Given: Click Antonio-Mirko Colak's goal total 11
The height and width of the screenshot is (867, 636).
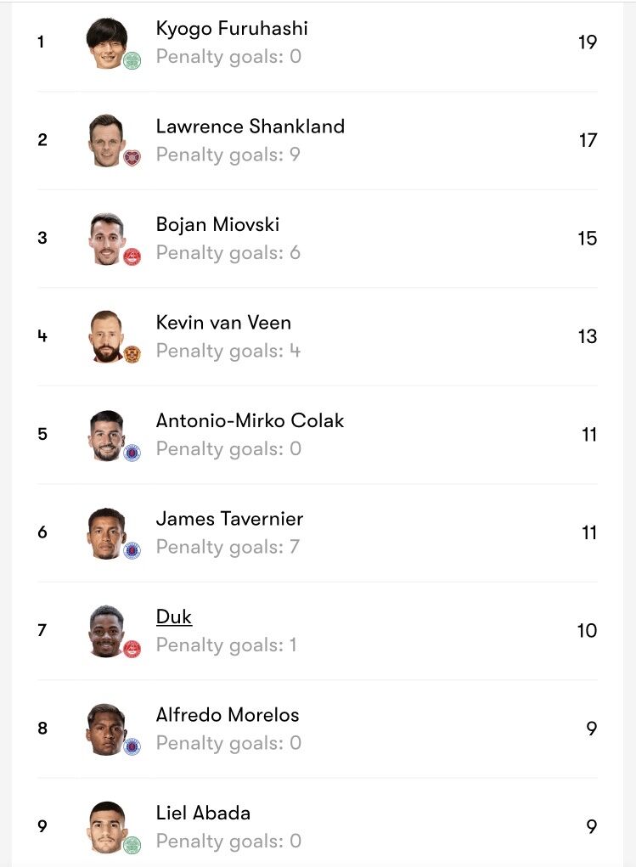Looking at the screenshot, I should [588, 435].
